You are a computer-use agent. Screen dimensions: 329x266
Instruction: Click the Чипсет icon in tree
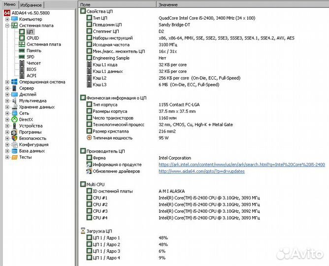pyautogui.click(x=22, y=63)
